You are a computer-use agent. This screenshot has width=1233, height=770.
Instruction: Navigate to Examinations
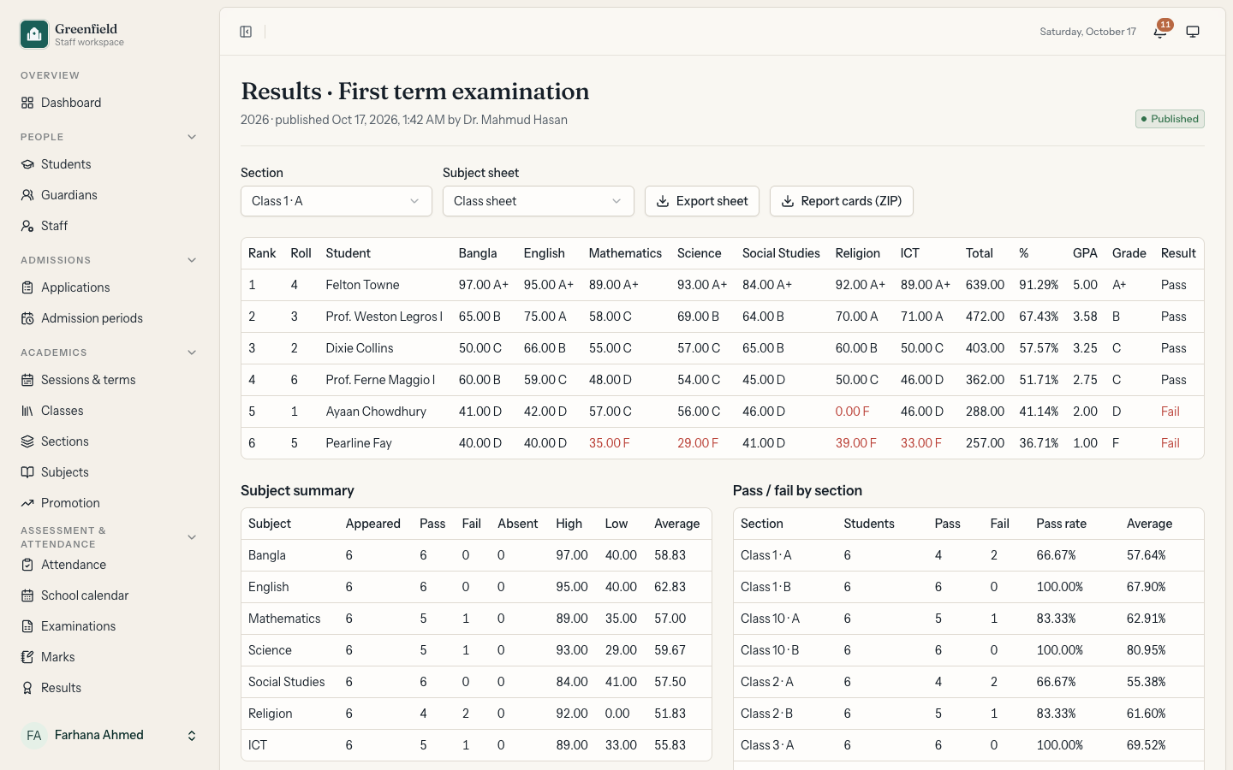pos(110,626)
